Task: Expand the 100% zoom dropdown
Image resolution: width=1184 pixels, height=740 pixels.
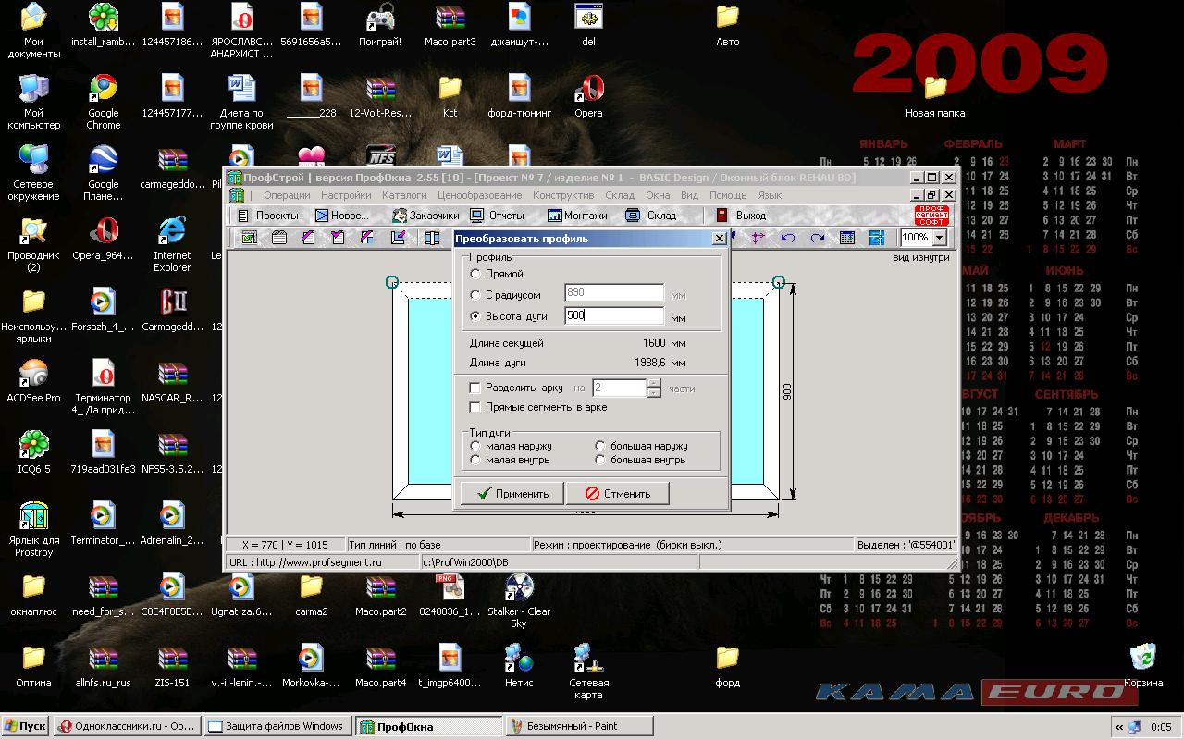Action: pos(940,238)
